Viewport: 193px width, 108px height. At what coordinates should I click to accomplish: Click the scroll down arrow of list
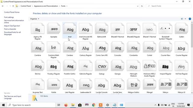pyautogui.click(x=192, y=93)
